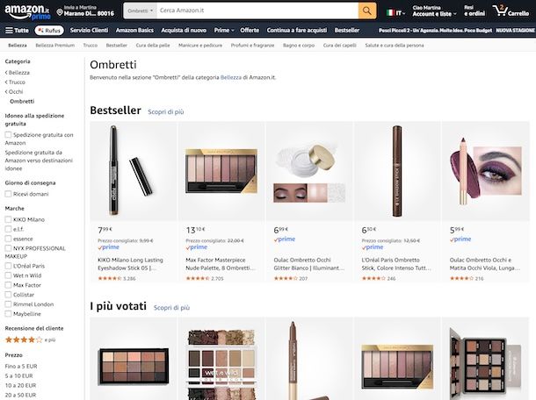Open L'Oréal Paris Ombretto Stick title
The image size is (536, 400).
coord(396,264)
